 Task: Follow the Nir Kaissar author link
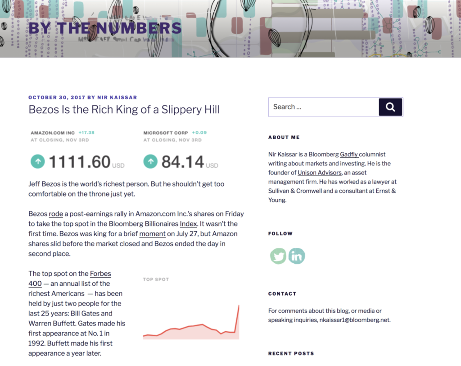tap(118, 97)
